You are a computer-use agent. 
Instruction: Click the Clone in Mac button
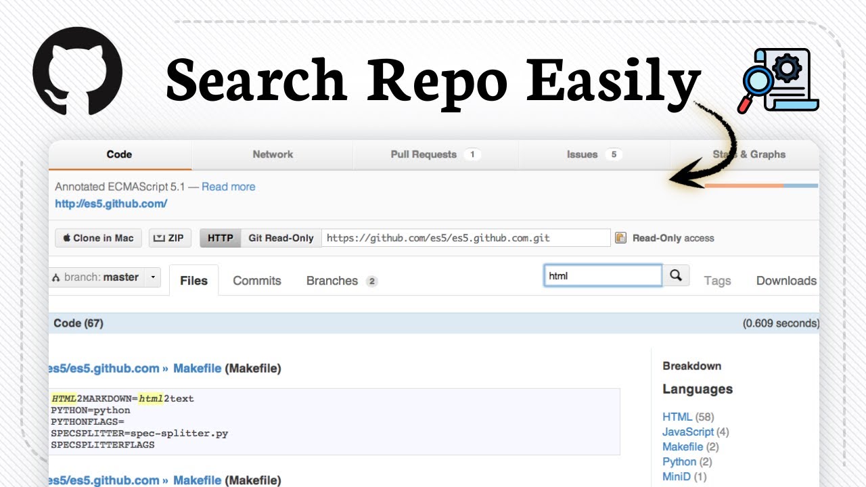point(99,238)
